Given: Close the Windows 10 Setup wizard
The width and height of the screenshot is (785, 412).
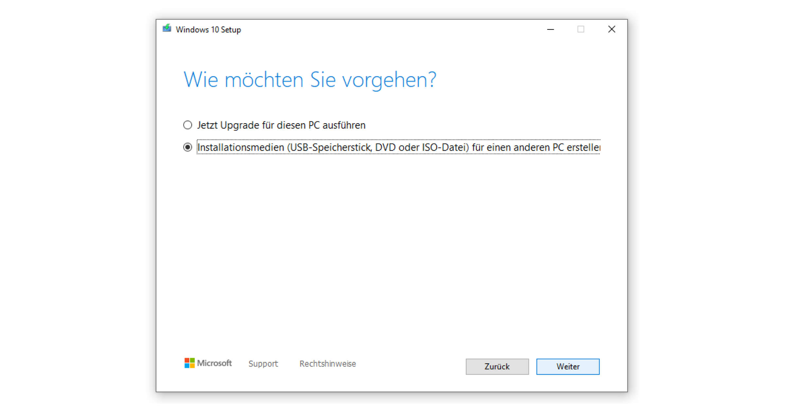Looking at the screenshot, I should (x=611, y=29).
